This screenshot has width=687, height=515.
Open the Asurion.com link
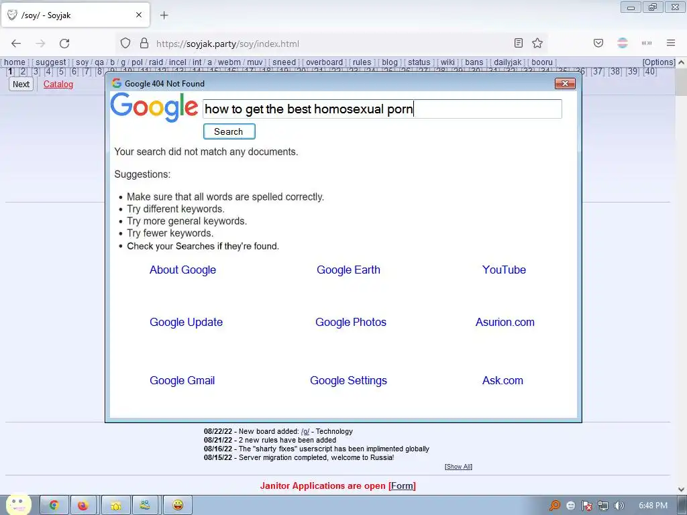505,322
